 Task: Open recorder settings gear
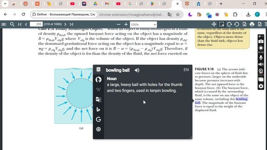point(261,86)
